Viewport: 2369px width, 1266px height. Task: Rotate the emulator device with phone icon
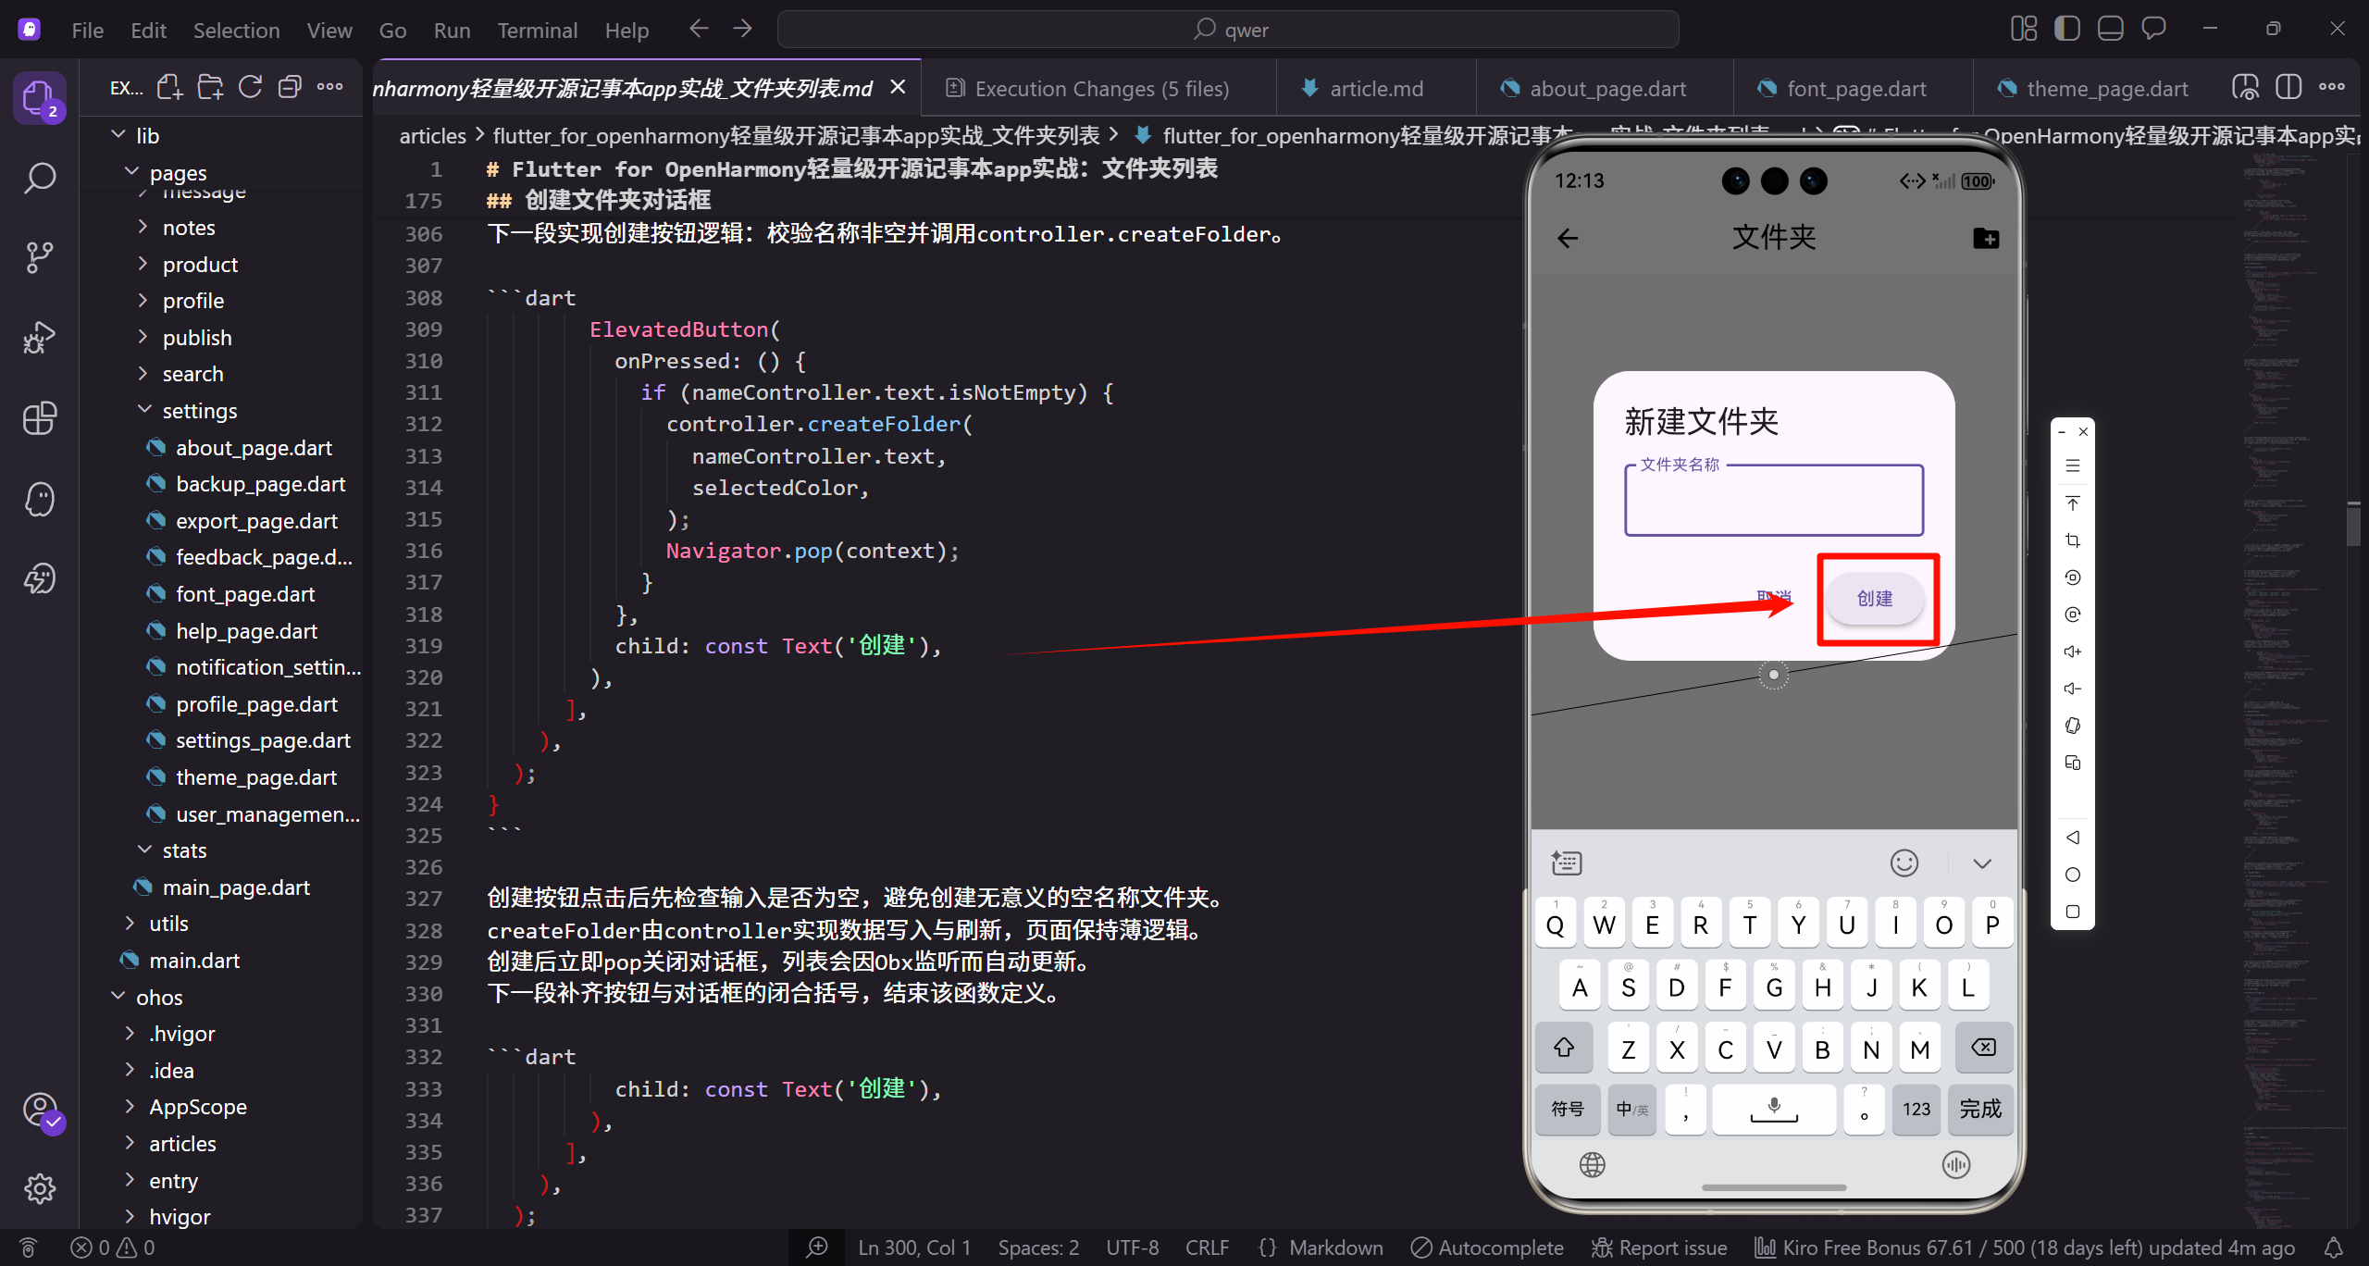2073,726
